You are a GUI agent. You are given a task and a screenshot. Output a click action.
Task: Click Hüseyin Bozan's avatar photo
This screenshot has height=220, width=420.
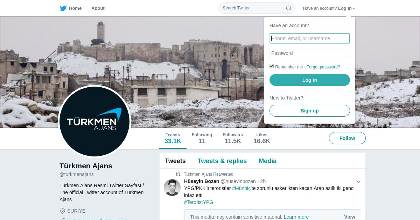(x=172, y=188)
